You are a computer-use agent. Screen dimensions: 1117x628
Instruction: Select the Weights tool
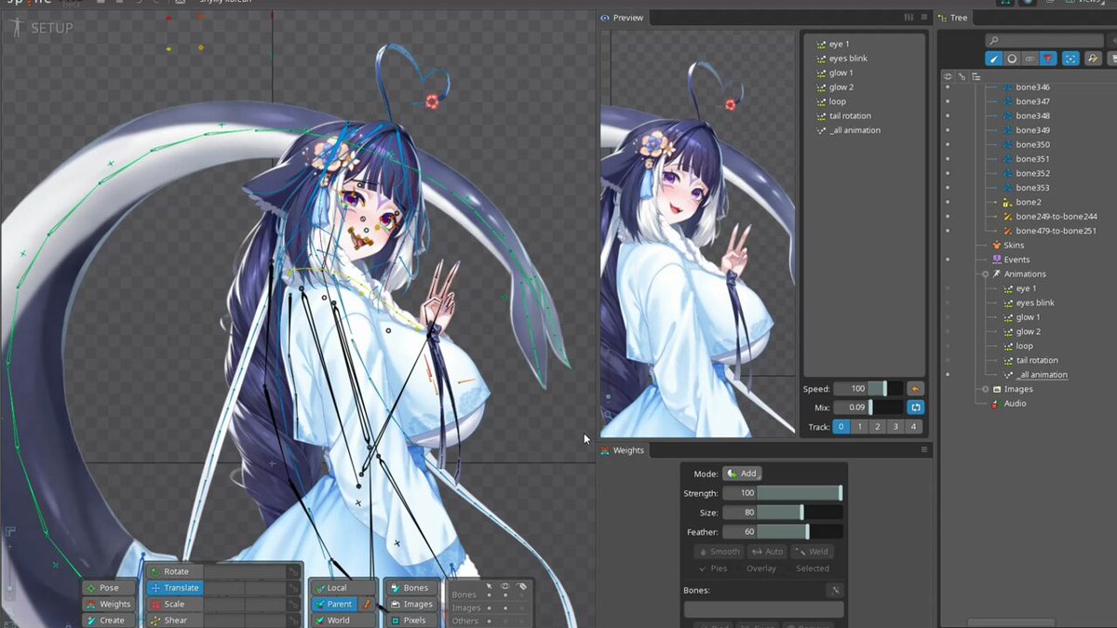click(x=109, y=604)
